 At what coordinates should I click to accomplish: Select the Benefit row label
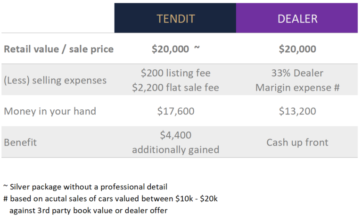click(x=20, y=142)
